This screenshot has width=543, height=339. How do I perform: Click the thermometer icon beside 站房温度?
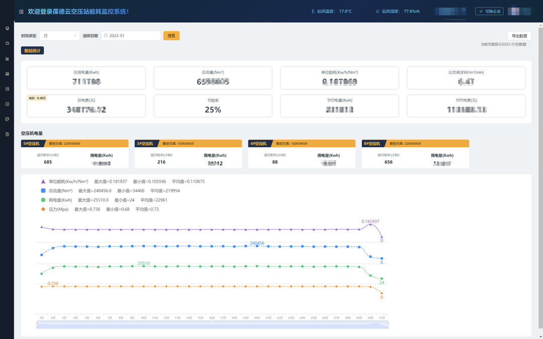pos(312,11)
